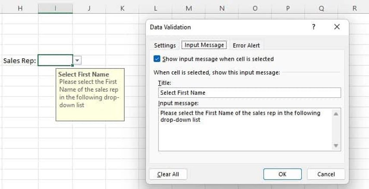Open the Sales Rep cell drop-down arrow
This screenshot has height=189, width=369.
[x=77, y=61]
